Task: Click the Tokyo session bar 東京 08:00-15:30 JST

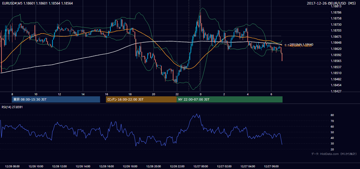Action: pos(56,99)
